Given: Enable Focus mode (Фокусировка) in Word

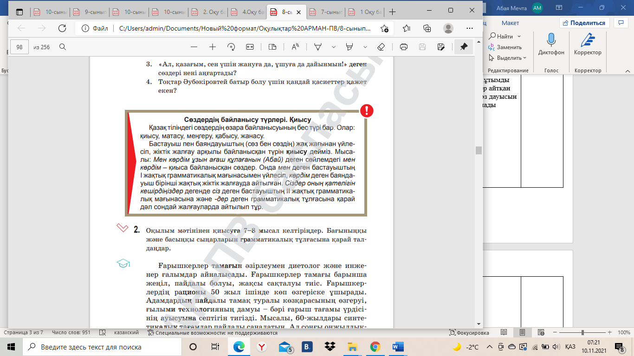Looking at the screenshot, I should point(470,333).
